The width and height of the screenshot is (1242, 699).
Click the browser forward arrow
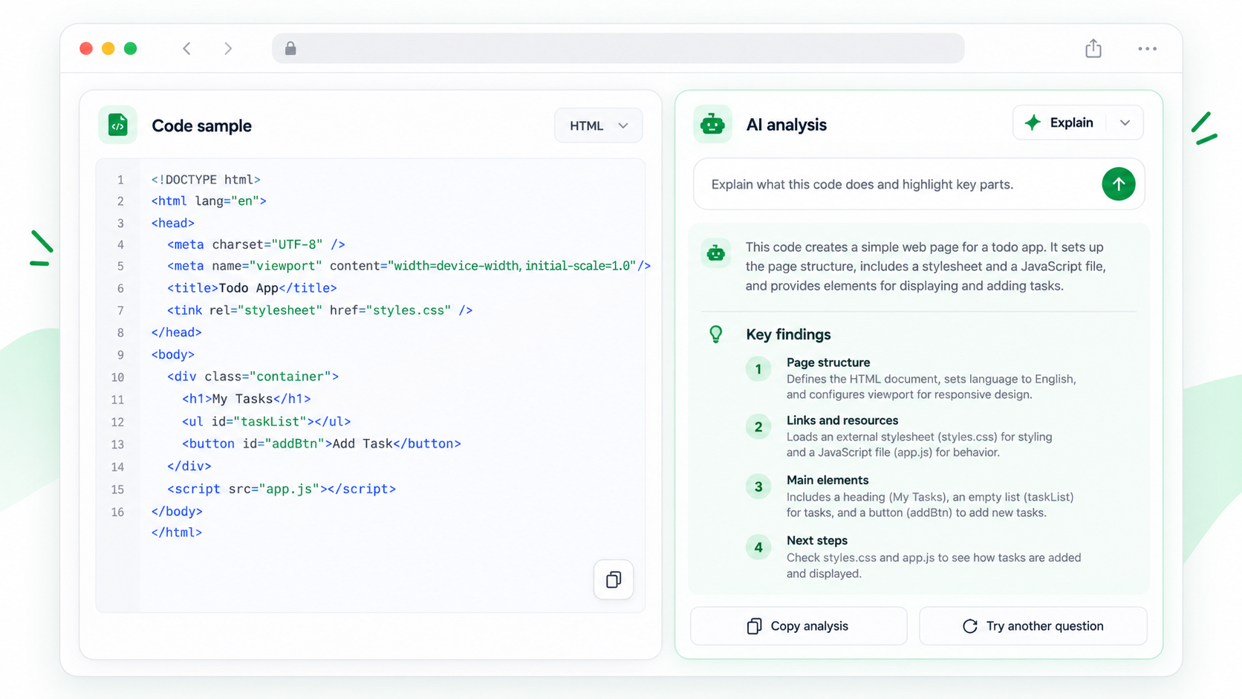click(228, 48)
